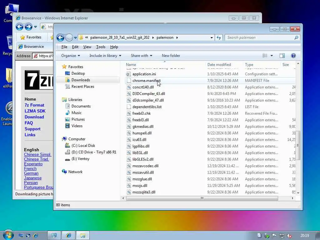320x240 pixels.
Task: Open the Pictures library
Action: click(x=78, y=119)
